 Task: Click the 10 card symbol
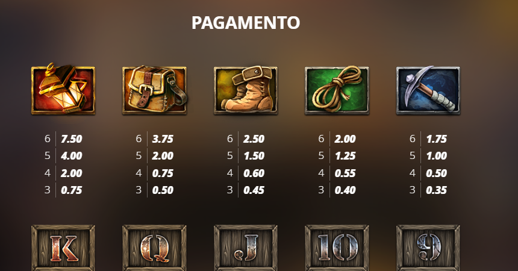click(337, 248)
